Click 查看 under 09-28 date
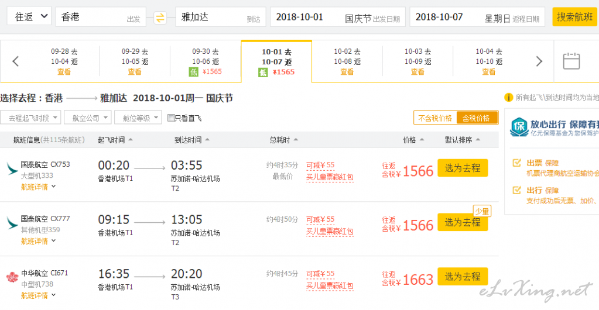Viewport: 599px width, 310px height. pyautogui.click(x=64, y=72)
